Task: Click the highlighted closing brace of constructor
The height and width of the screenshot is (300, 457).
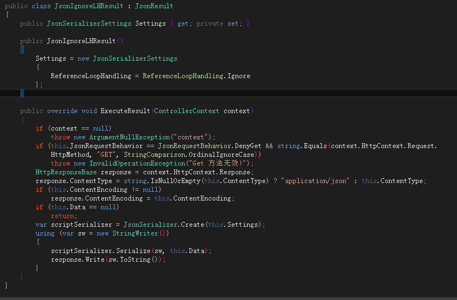Action: click(22, 93)
